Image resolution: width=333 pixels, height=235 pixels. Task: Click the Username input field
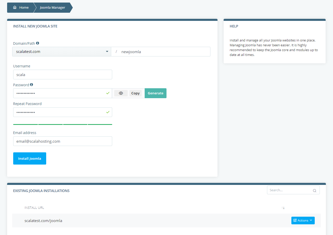(x=63, y=75)
